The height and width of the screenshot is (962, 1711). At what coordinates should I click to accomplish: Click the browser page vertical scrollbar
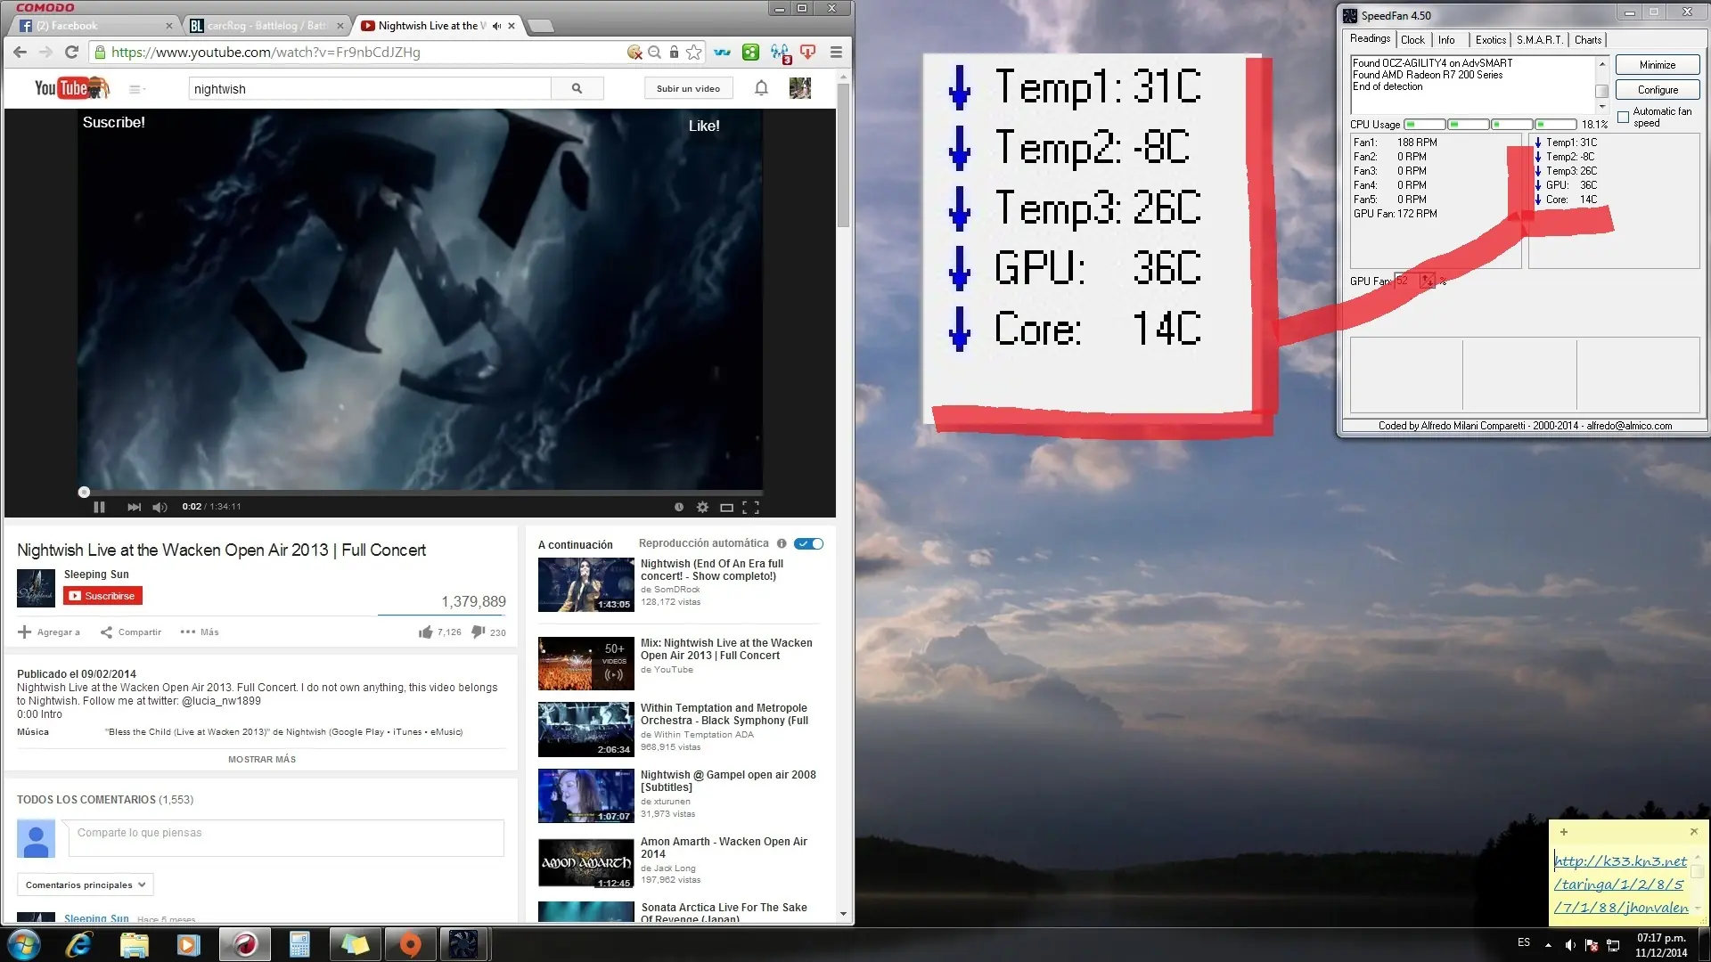(x=843, y=156)
